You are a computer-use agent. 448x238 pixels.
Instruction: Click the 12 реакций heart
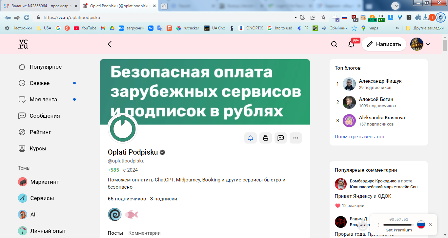(x=338, y=206)
